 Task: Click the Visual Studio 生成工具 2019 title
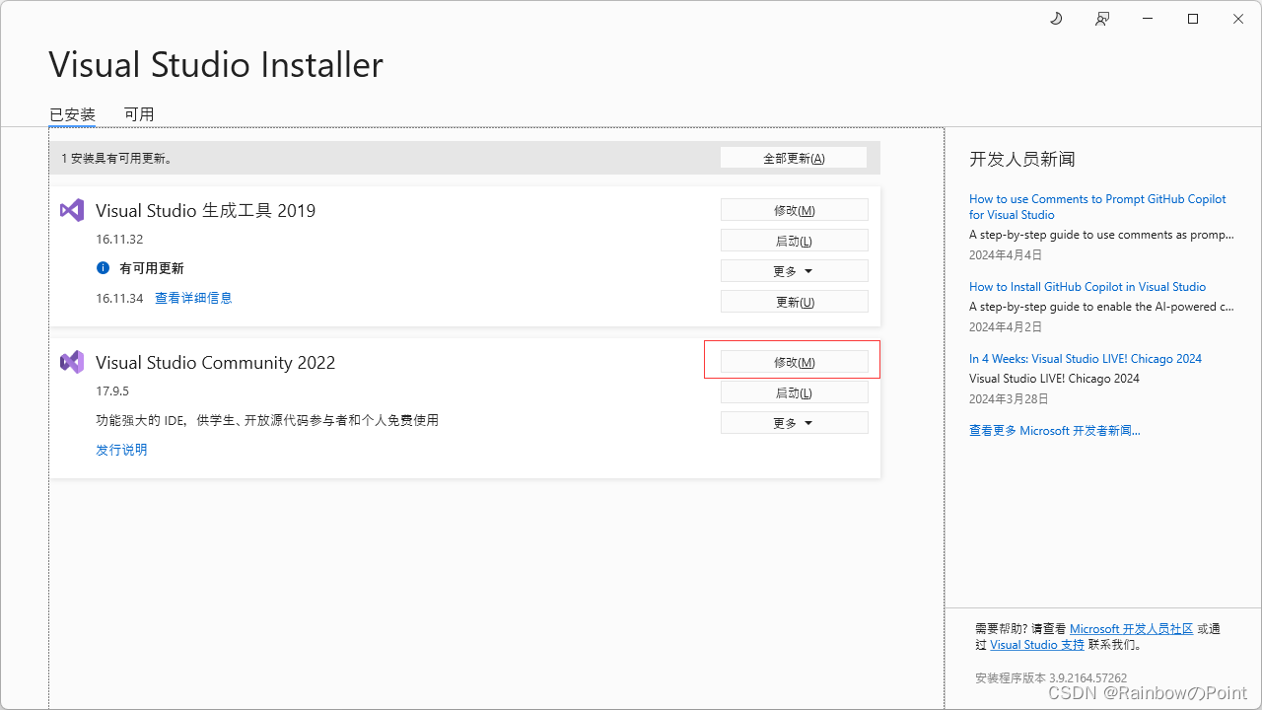206,210
